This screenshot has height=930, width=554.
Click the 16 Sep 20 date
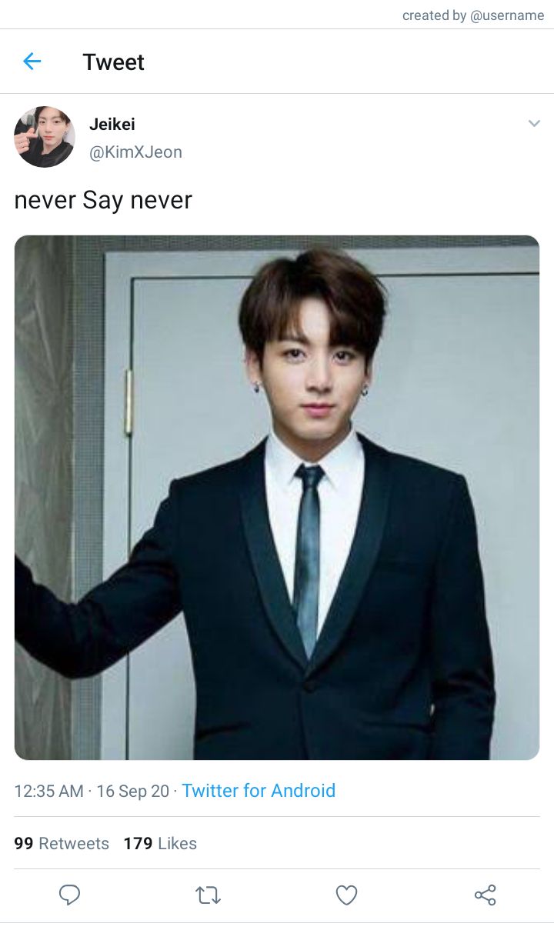(132, 791)
